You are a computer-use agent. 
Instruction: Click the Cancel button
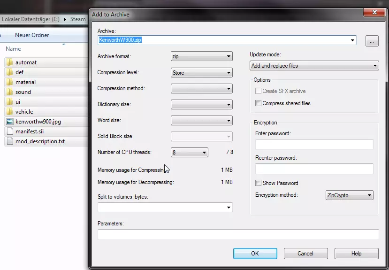tap(305, 254)
